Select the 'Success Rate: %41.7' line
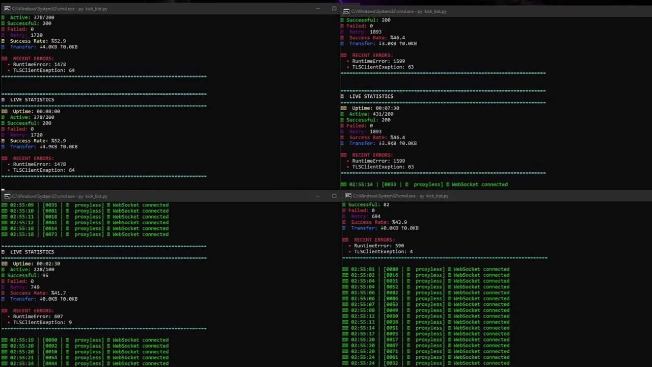Viewport: 652px width, 367px height. (34, 294)
